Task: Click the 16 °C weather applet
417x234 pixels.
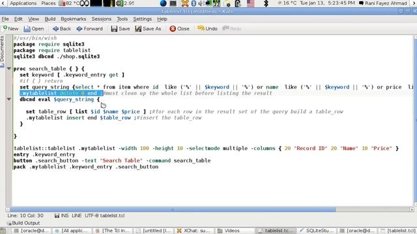Action: point(287,3)
